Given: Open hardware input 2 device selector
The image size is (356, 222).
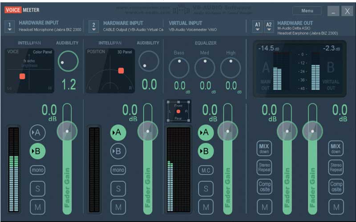Looking at the screenshot, I should pos(93,27).
